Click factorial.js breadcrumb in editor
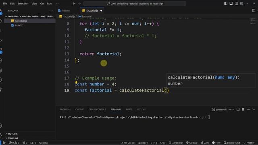The image size is (258, 145). click(67, 17)
